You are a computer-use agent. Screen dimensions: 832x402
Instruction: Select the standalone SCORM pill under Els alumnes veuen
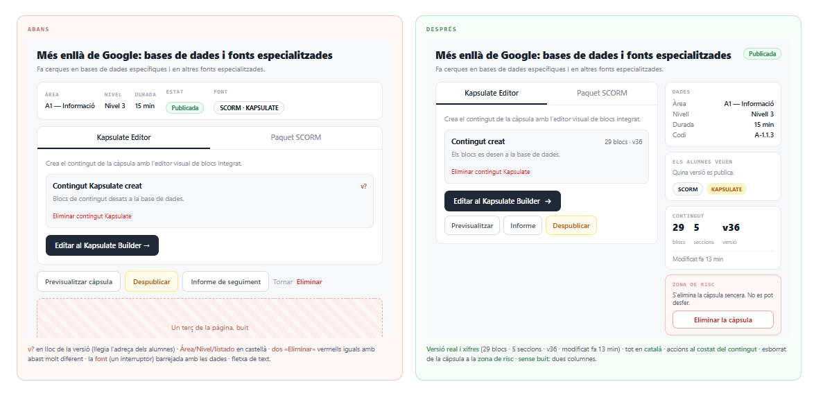click(x=688, y=189)
